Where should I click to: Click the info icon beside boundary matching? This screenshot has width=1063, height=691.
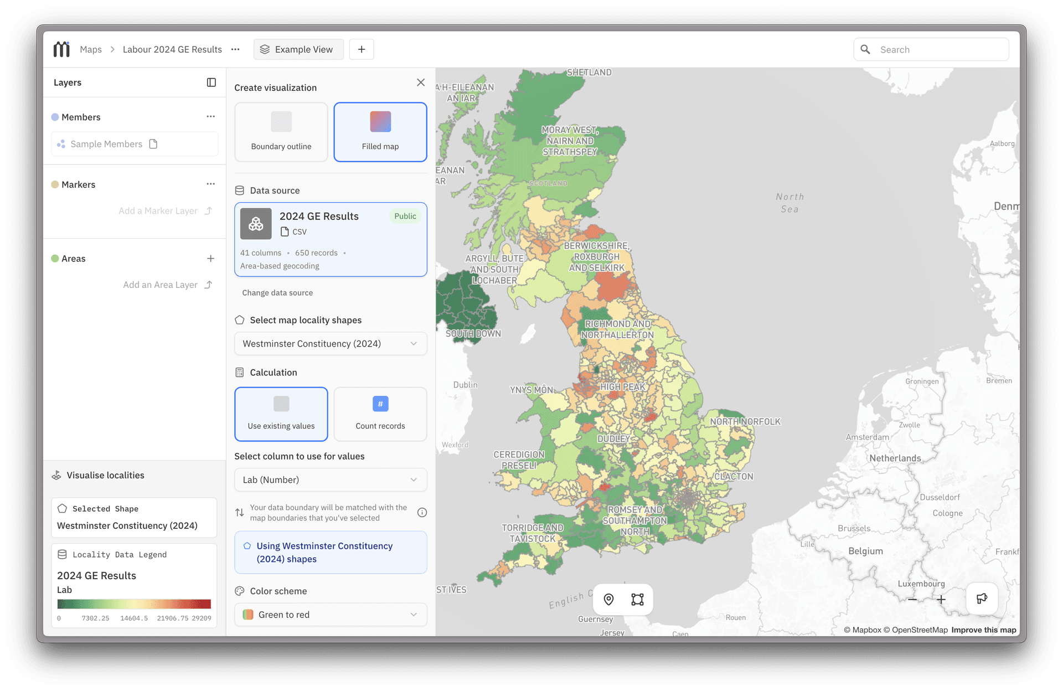(422, 512)
